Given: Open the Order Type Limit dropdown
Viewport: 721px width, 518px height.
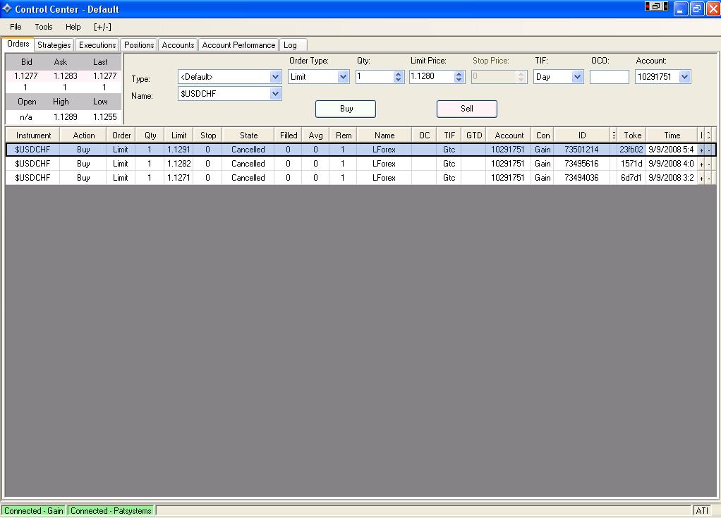Looking at the screenshot, I should pos(343,77).
